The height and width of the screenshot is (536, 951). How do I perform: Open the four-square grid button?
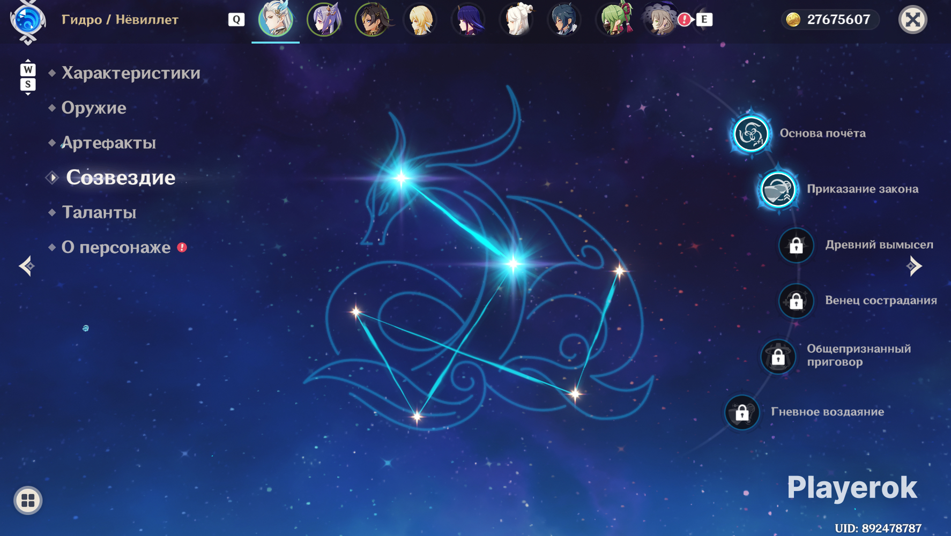point(28,500)
